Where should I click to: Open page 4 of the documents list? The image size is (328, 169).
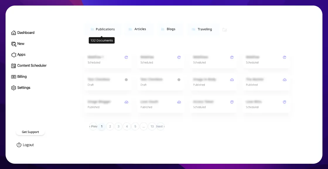point(127,126)
